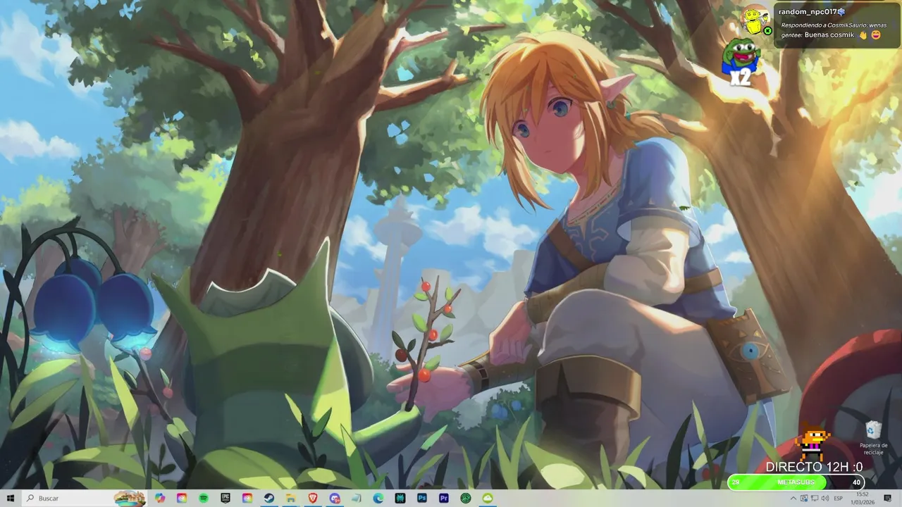This screenshot has height=507, width=902.
Task: Show hidden system tray icons
Action: (793, 498)
